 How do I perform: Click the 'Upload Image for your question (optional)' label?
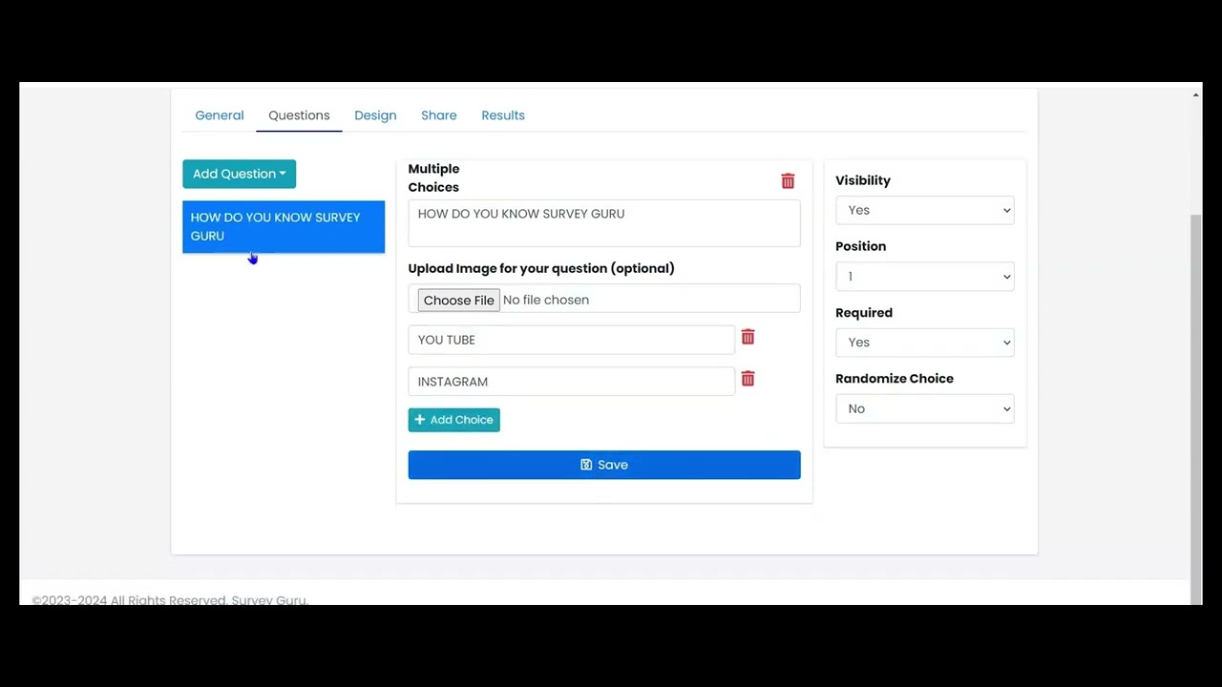(x=541, y=268)
